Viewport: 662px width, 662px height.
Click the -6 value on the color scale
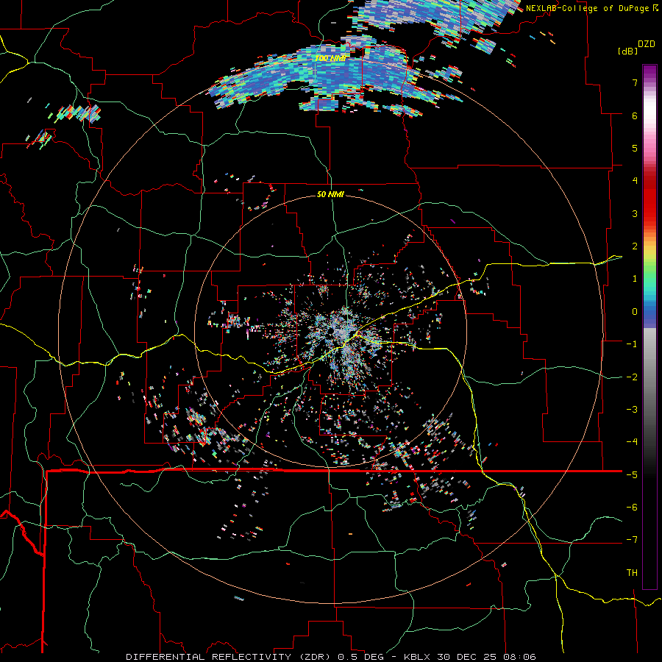tap(632, 508)
